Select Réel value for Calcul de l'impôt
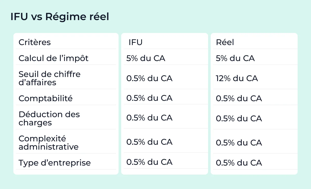This screenshot has height=189, width=311. (x=235, y=58)
